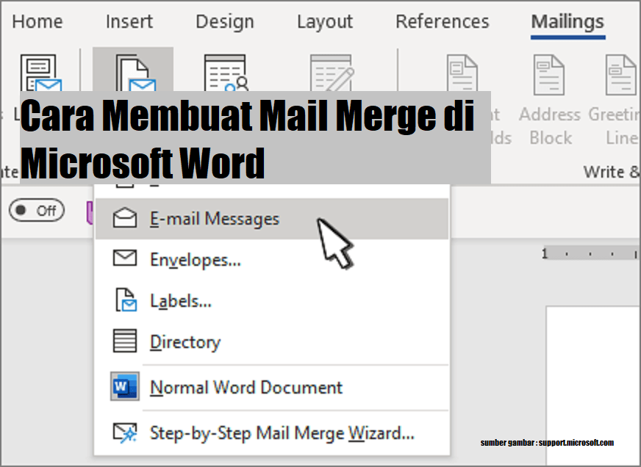Pick Labels... from the dropdown
This screenshot has width=641, height=467.
click(x=272, y=300)
